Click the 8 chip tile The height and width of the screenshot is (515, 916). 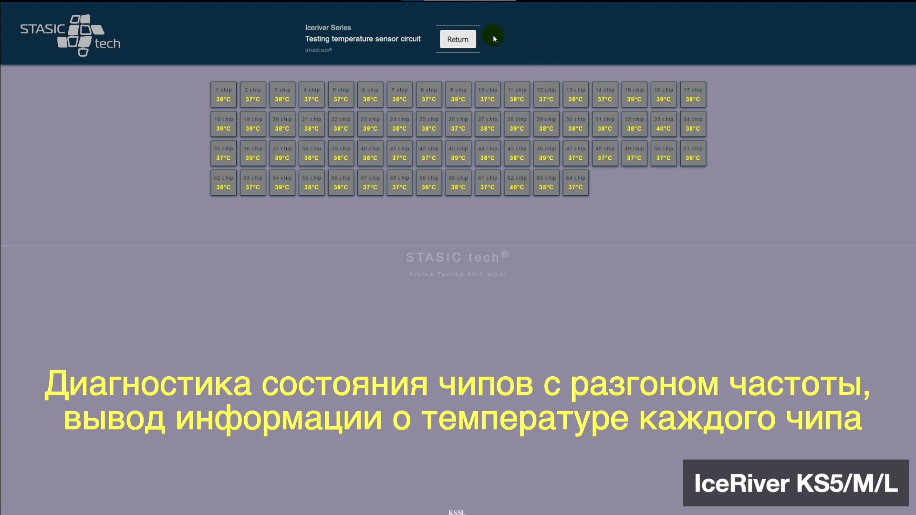[429, 94]
